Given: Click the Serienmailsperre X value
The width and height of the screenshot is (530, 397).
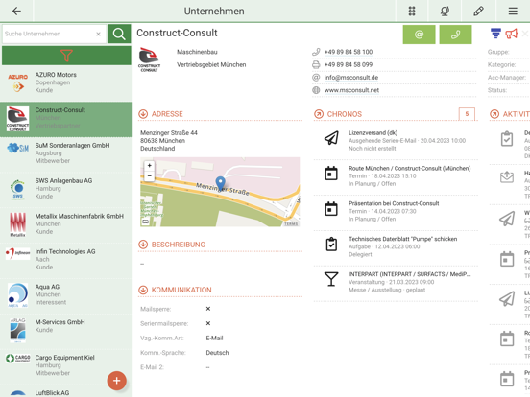Looking at the screenshot, I should pyautogui.click(x=208, y=323).
